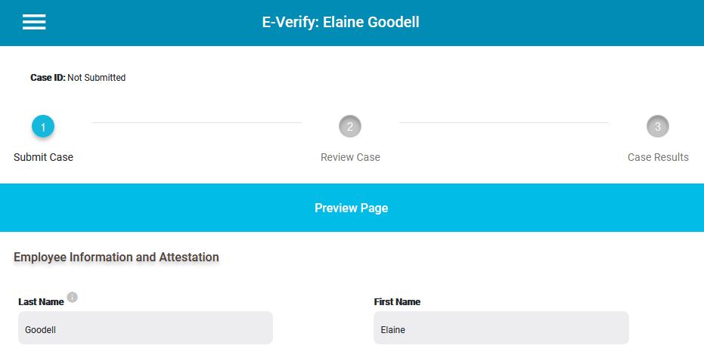The image size is (704, 358).
Task: Click the First Name field label
Action: (397, 302)
